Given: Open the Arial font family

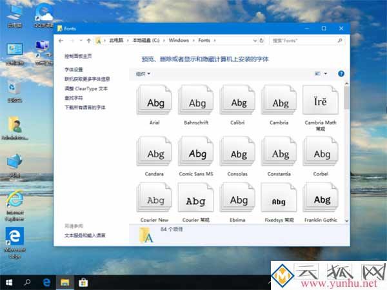Looking at the screenshot, I should 154,100.
